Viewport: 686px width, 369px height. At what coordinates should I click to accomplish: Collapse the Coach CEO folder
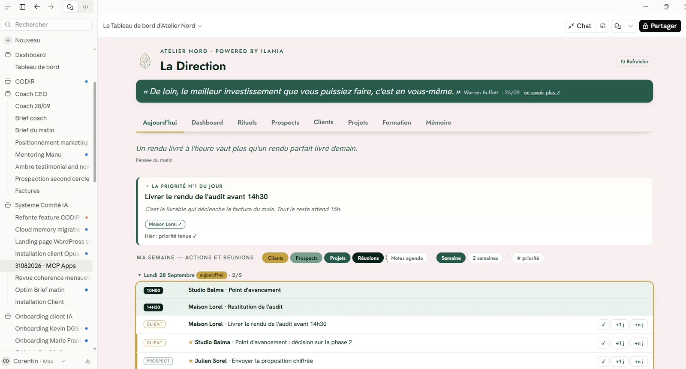pyautogui.click(x=8, y=94)
